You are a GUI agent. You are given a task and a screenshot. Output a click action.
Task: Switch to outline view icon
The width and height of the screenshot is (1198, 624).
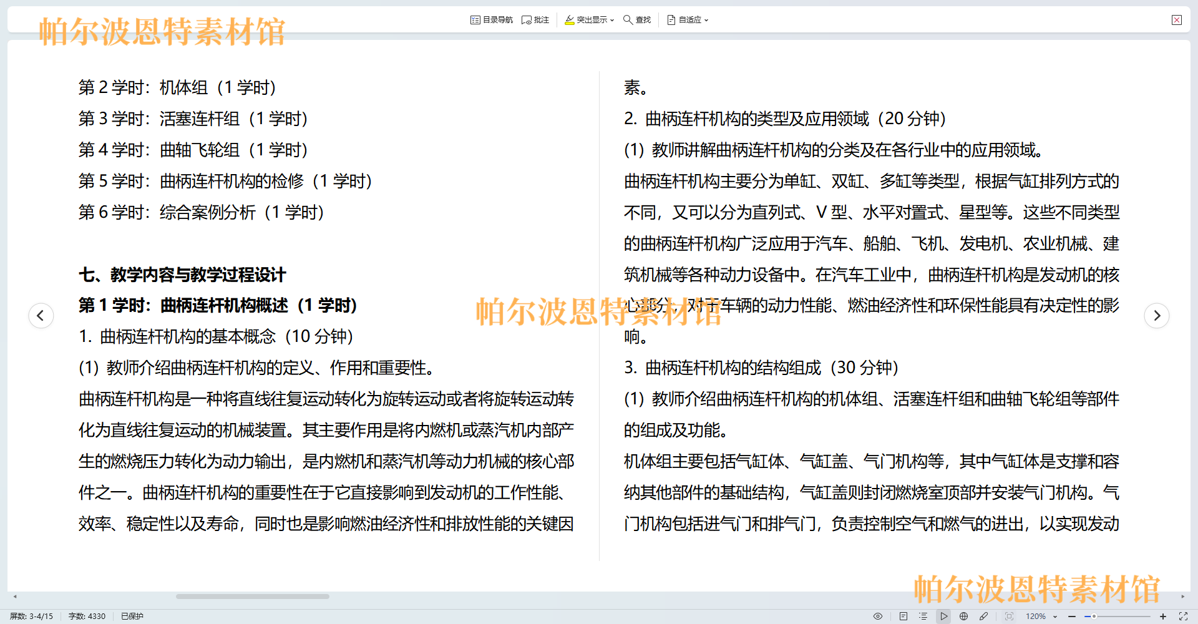923,616
